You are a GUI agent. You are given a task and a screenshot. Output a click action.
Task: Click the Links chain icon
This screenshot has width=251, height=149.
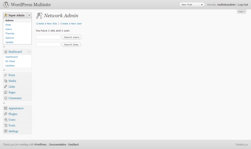point(5,86)
